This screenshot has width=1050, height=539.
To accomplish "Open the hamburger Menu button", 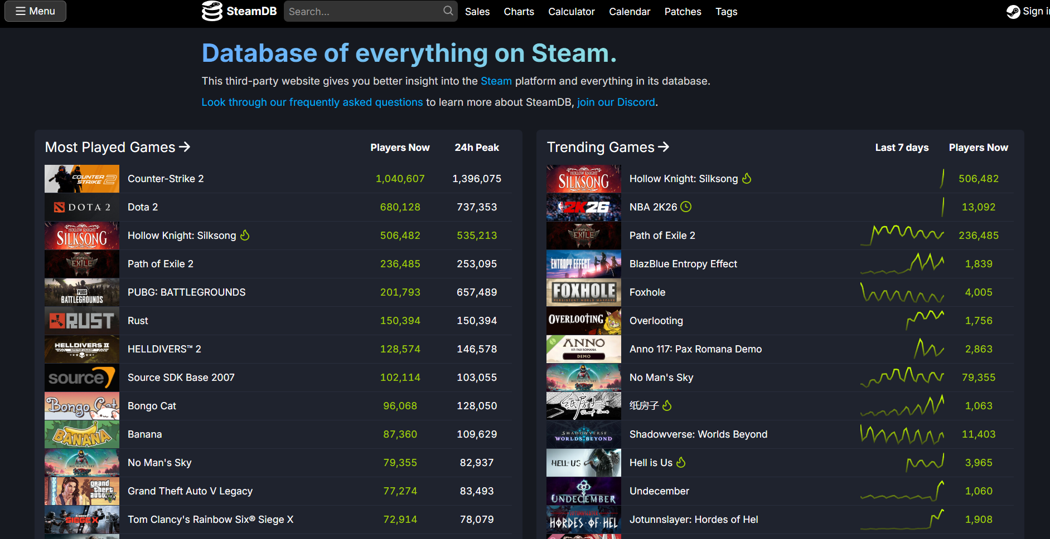I will [35, 11].
